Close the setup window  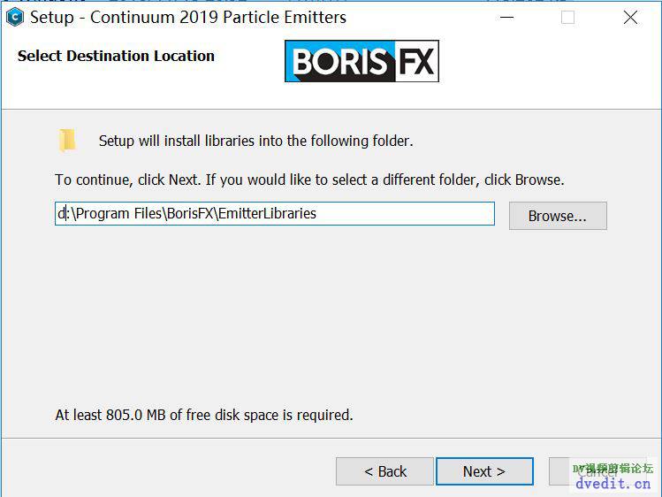(x=630, y=18)
